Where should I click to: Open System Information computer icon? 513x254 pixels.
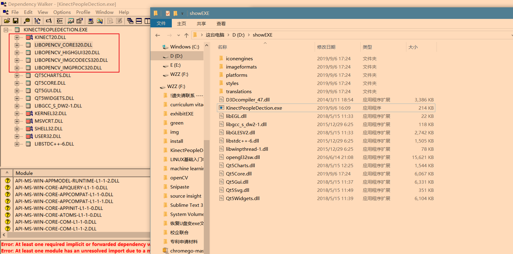91,21
